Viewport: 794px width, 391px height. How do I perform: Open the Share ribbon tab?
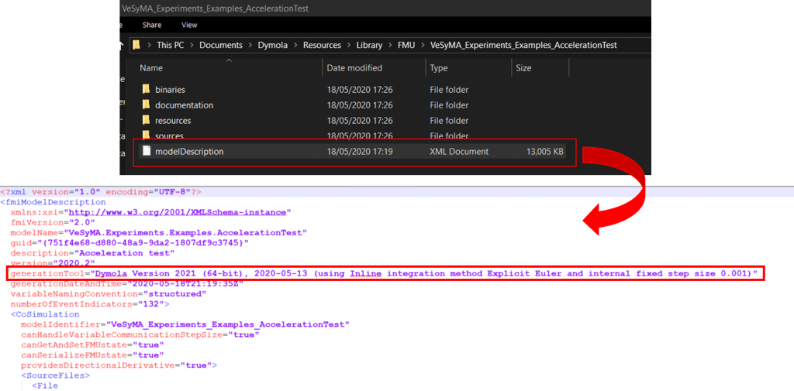(152, 25)
